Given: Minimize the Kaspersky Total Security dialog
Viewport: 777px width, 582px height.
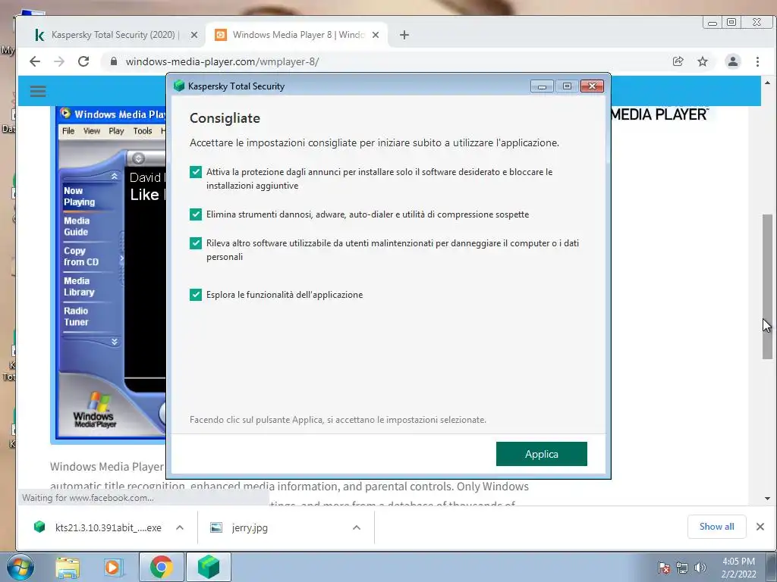Looking at the screenshot, I should [x=542, y=86].
